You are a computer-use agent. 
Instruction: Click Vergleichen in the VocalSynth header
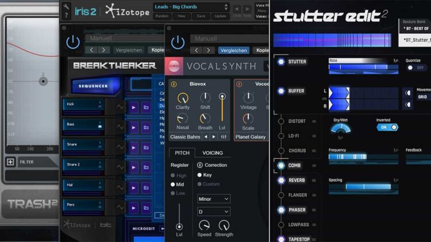pos(234,50)
